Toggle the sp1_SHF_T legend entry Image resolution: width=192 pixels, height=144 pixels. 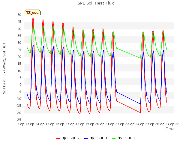click(x=124, y=138)
